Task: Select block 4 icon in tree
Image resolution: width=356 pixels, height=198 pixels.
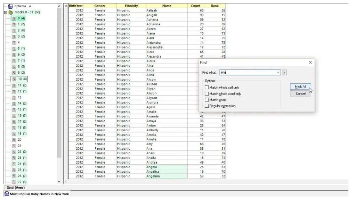Action: pos(14,42)
